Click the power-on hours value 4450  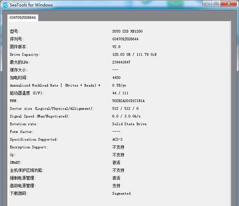click(x=116, y=78)
